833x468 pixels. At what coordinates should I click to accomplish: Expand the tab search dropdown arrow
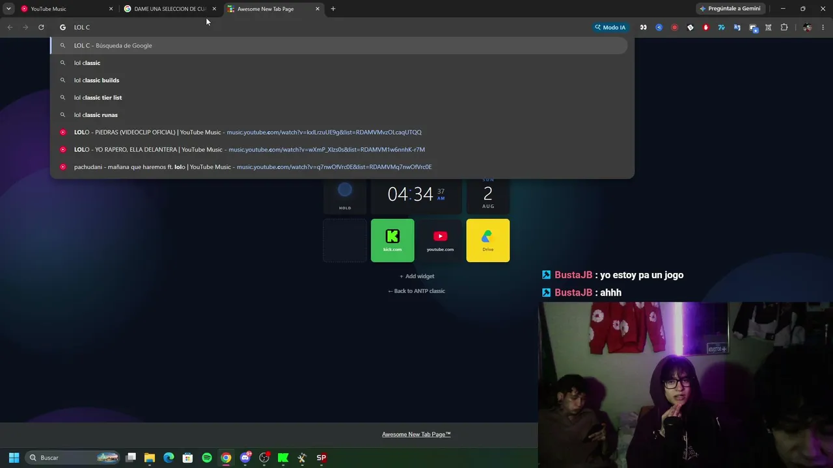(8, 8)
